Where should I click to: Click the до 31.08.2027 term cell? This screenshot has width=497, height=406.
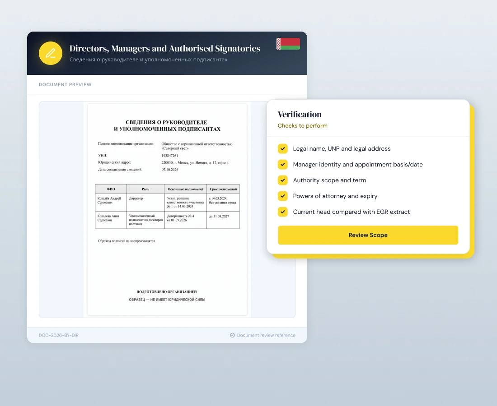[223, 220]
